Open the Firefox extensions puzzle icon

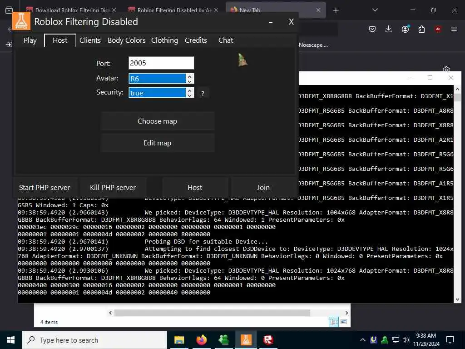click(421, 29)
